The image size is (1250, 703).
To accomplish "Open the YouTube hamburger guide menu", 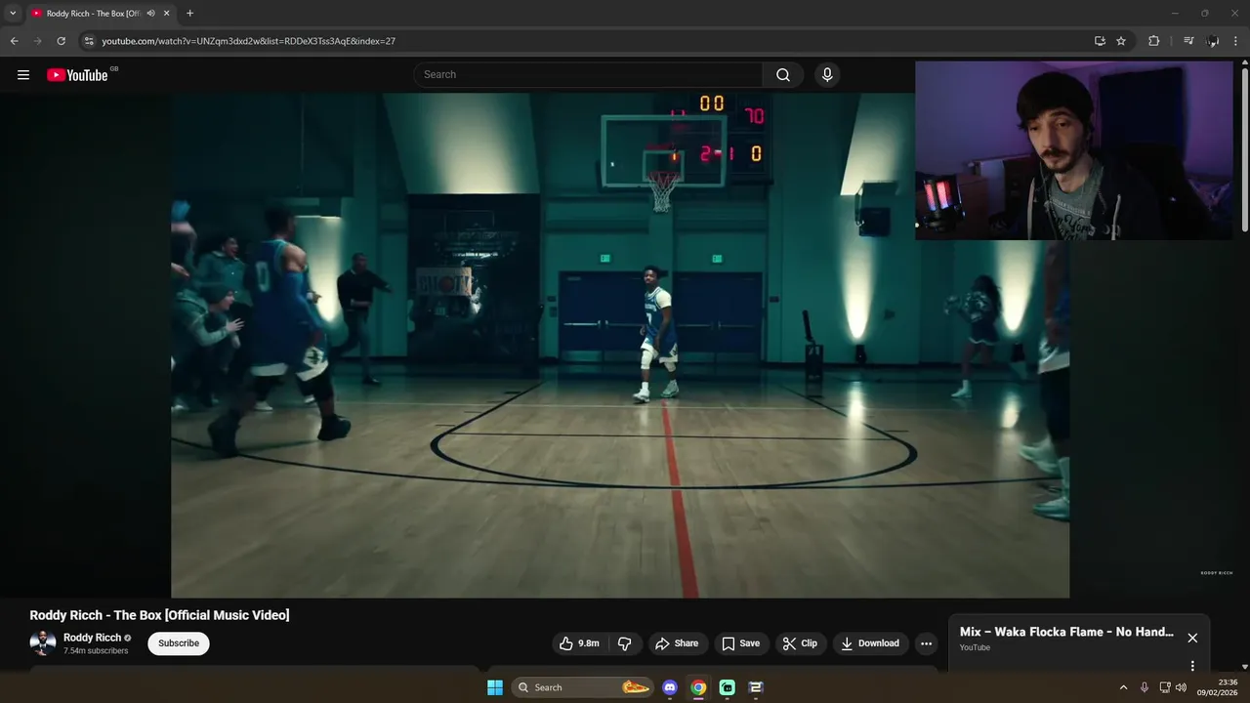I will (23, 75).
